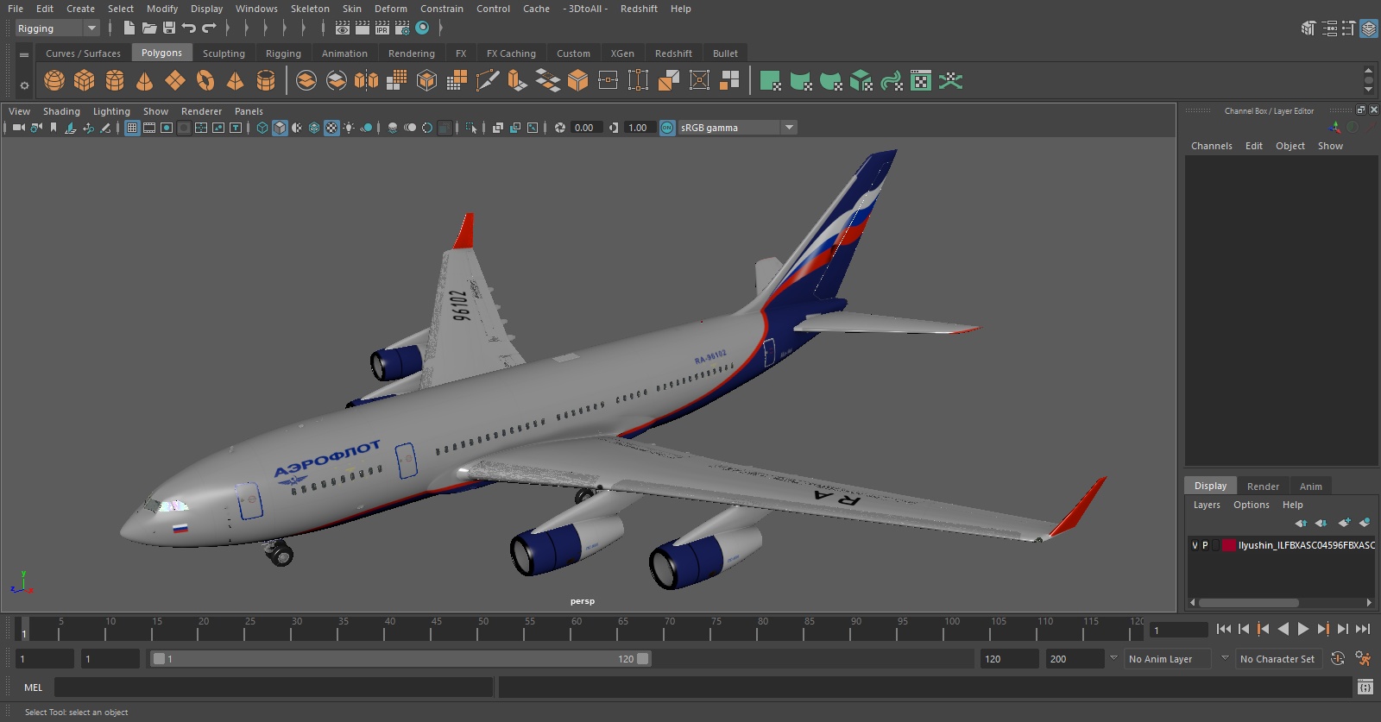Screen dimensions: 1381x722
Task: Click the Save Scene disk icon
Action: pos(169,28)
